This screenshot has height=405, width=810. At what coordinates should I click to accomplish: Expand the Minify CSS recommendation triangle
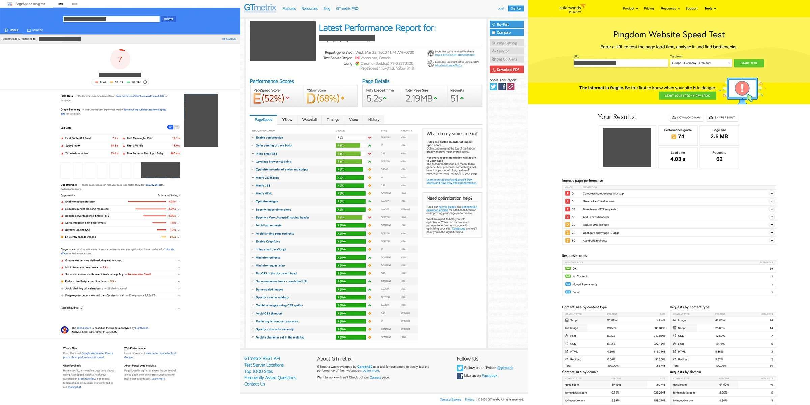(x=253, y=186)
